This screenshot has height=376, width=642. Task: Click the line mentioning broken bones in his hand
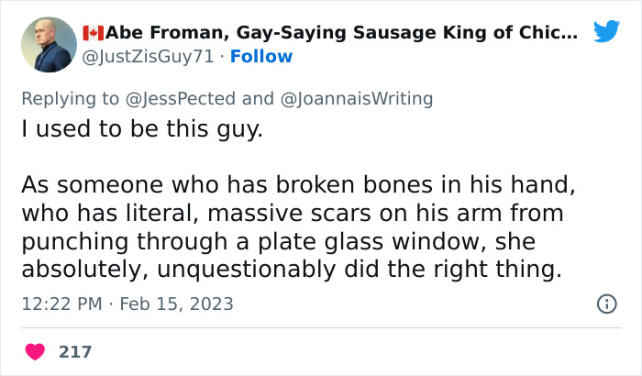click(298, 185)
